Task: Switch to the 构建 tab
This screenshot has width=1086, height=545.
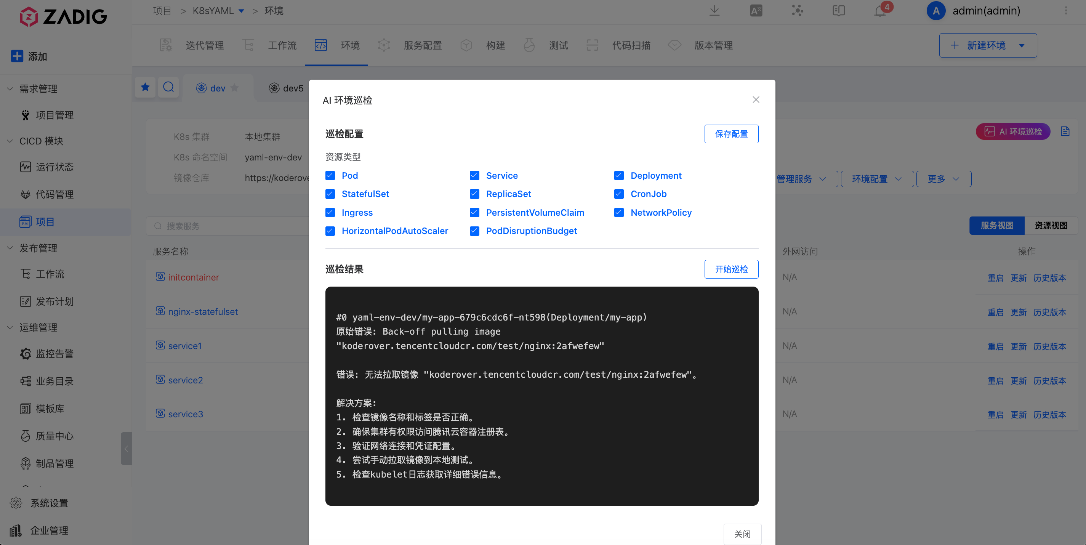Action: tap(483, 45)
